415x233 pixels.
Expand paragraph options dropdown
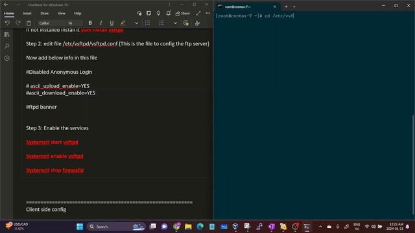click(175, 23)
